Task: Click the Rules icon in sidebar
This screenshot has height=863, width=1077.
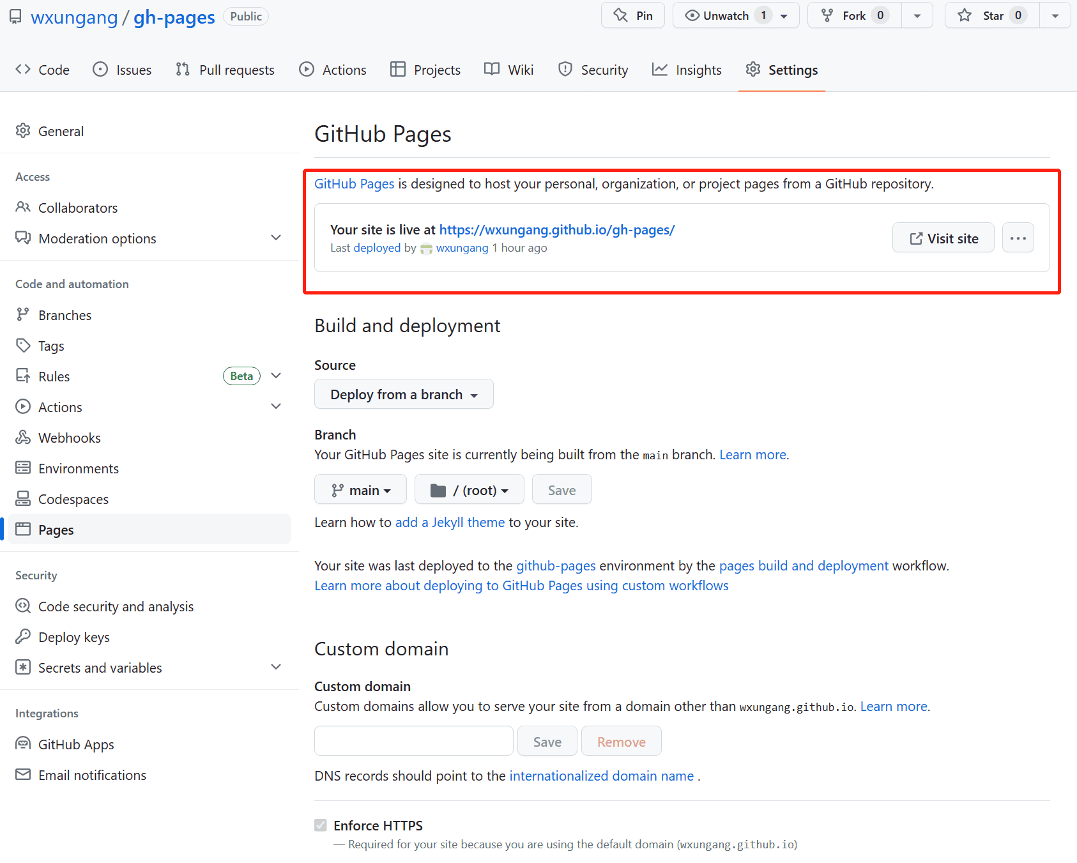Action: pos(23,376)
